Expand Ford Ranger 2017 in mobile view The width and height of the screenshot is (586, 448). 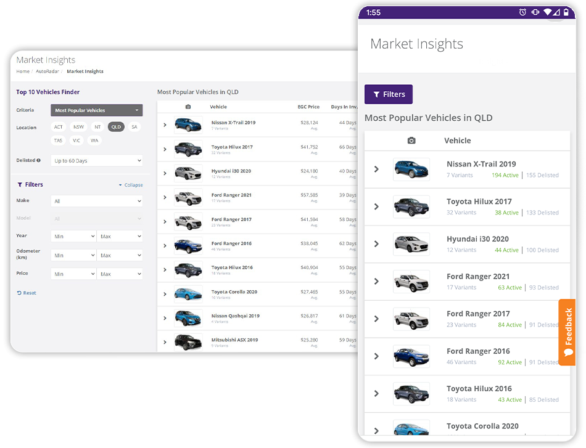point(376,319)
